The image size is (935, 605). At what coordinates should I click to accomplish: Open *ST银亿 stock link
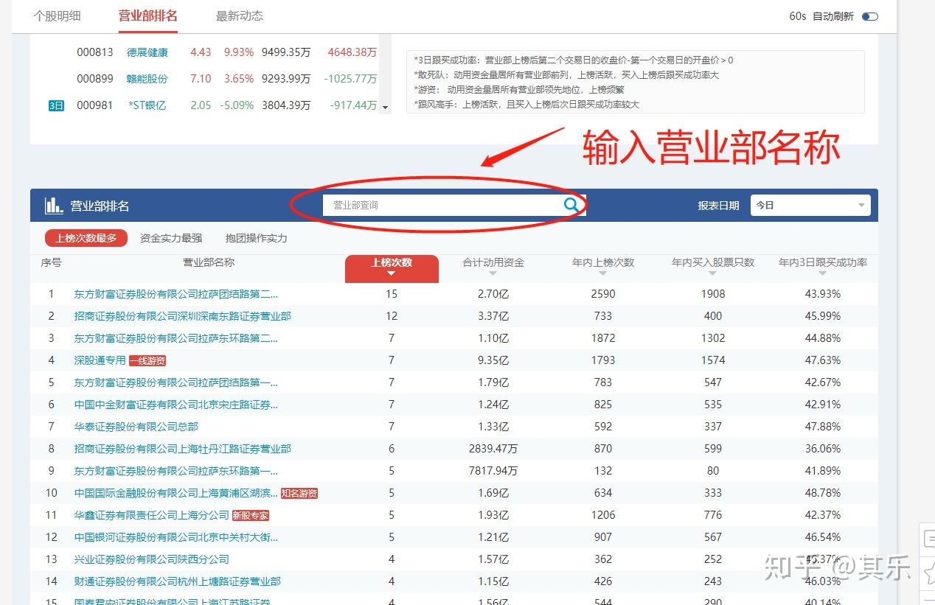point(147,105)
